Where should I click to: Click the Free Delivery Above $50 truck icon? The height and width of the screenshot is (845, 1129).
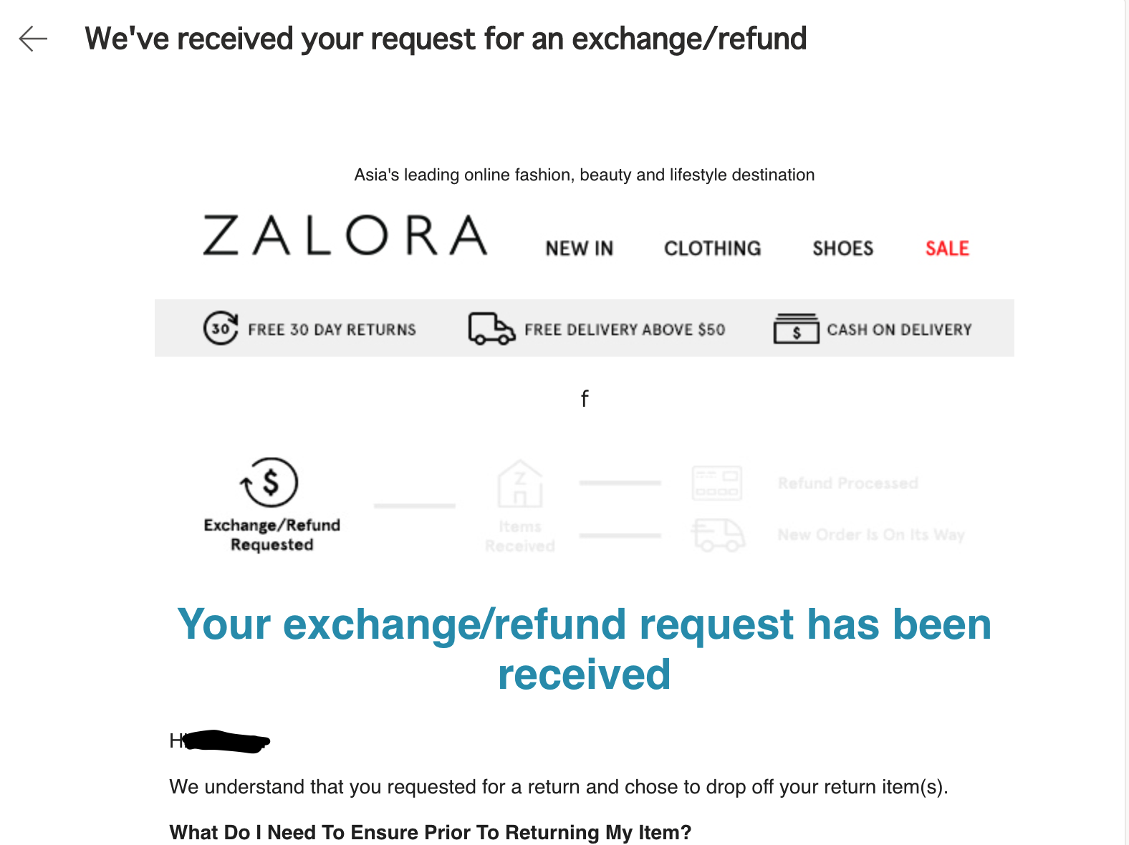click(x=491, y=329)
